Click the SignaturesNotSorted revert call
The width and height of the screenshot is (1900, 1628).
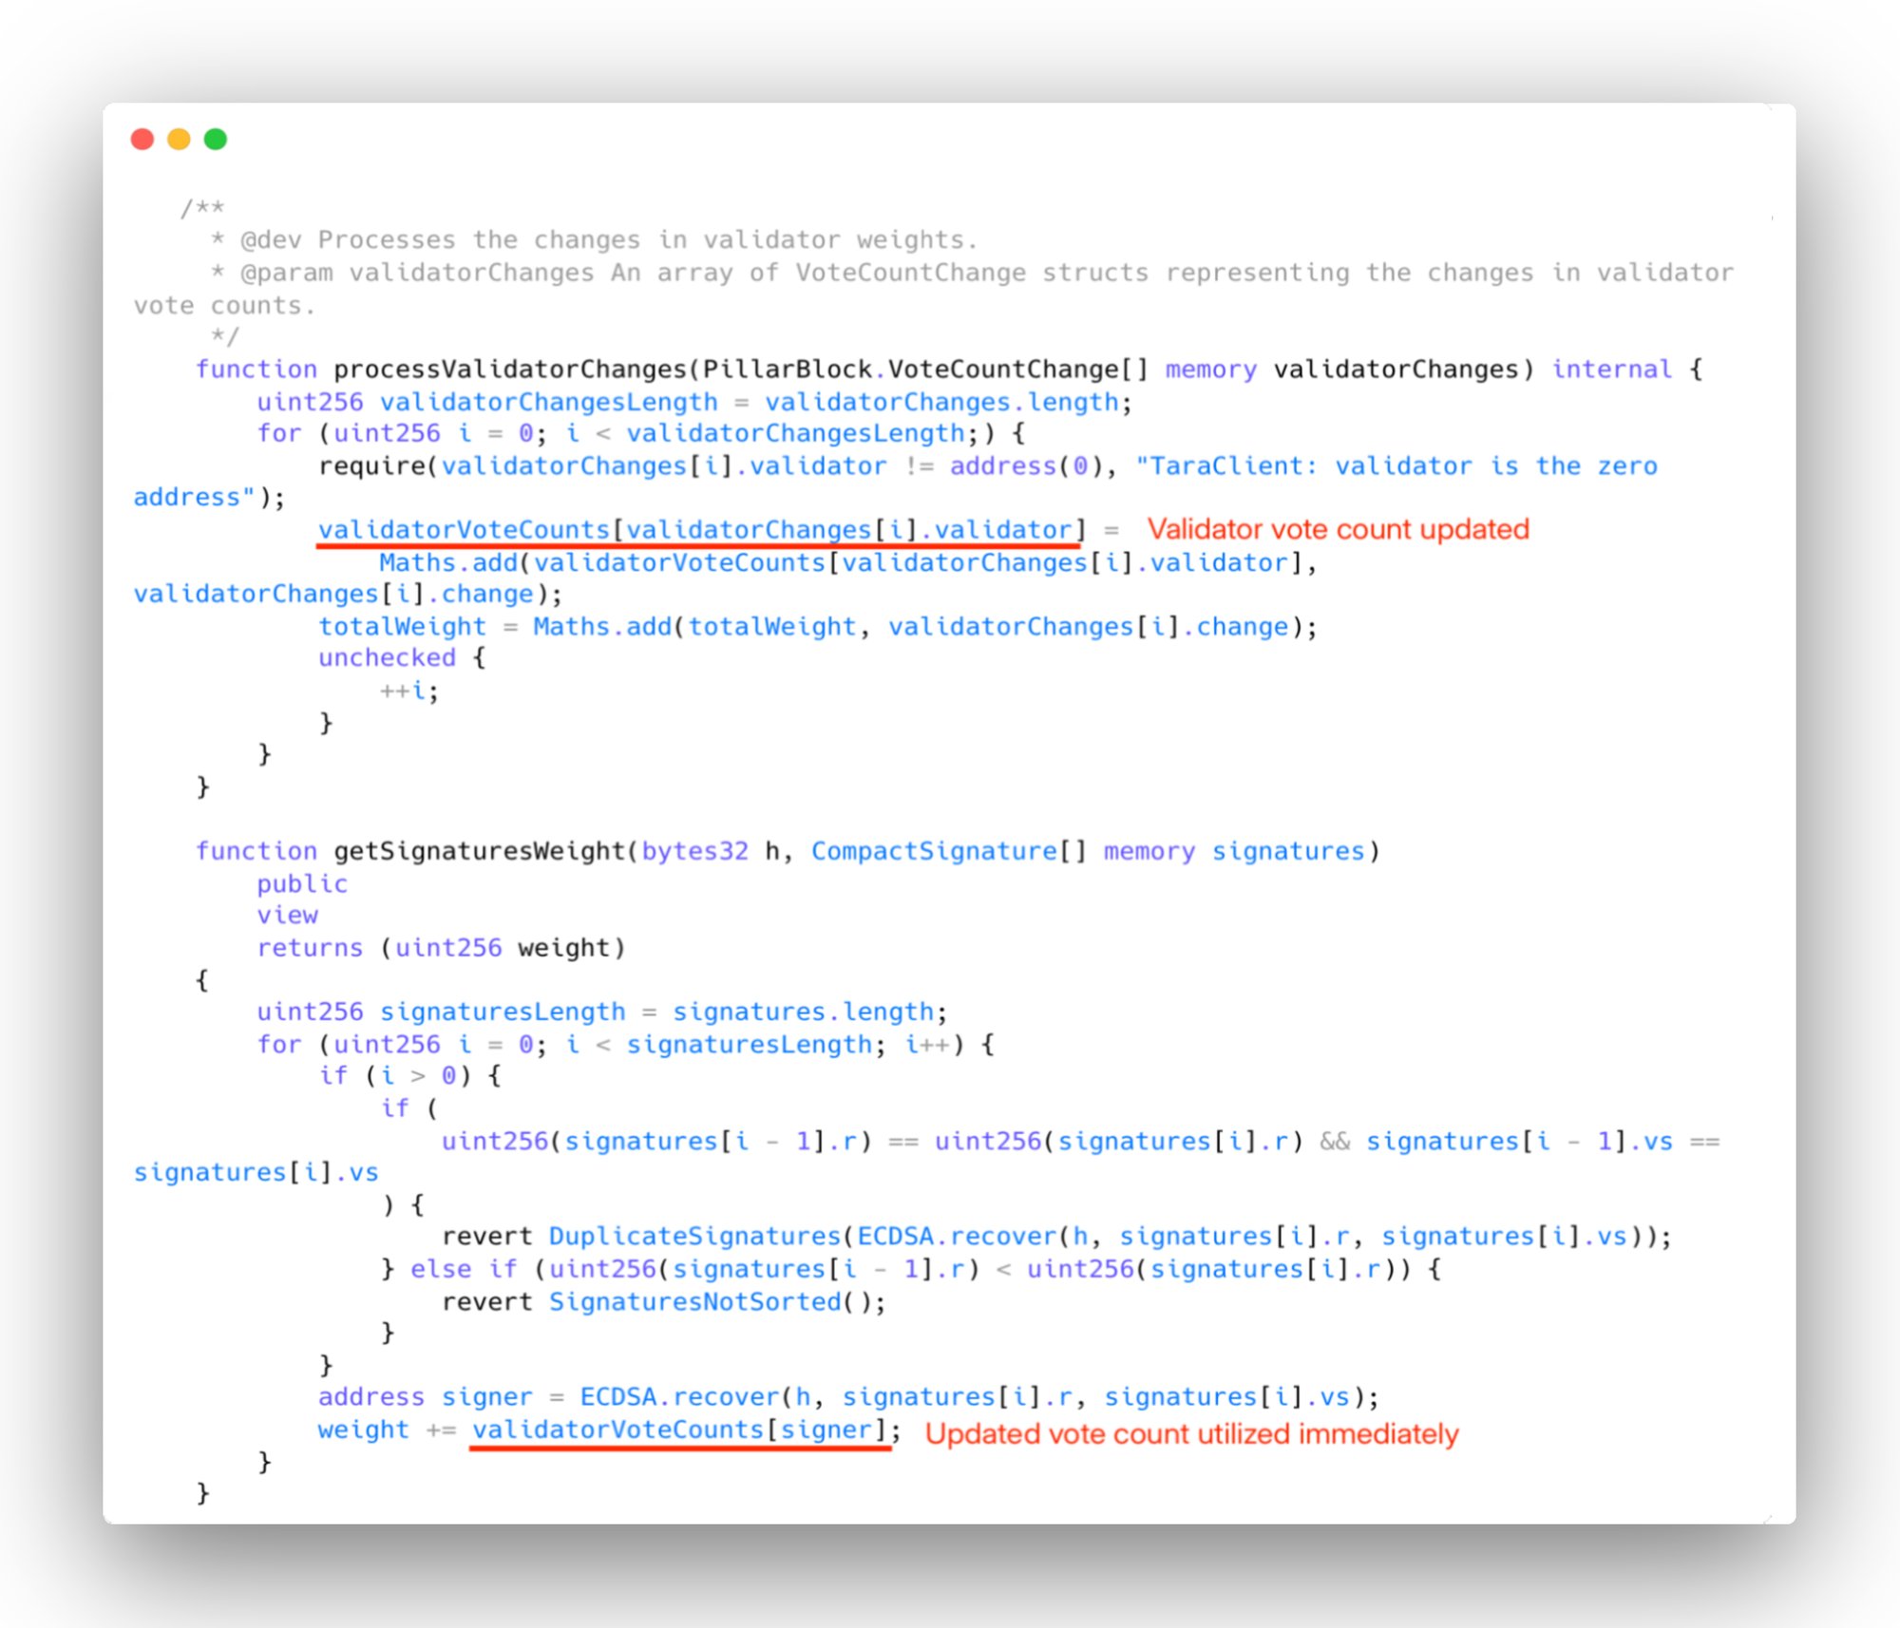pos(665,1301)
